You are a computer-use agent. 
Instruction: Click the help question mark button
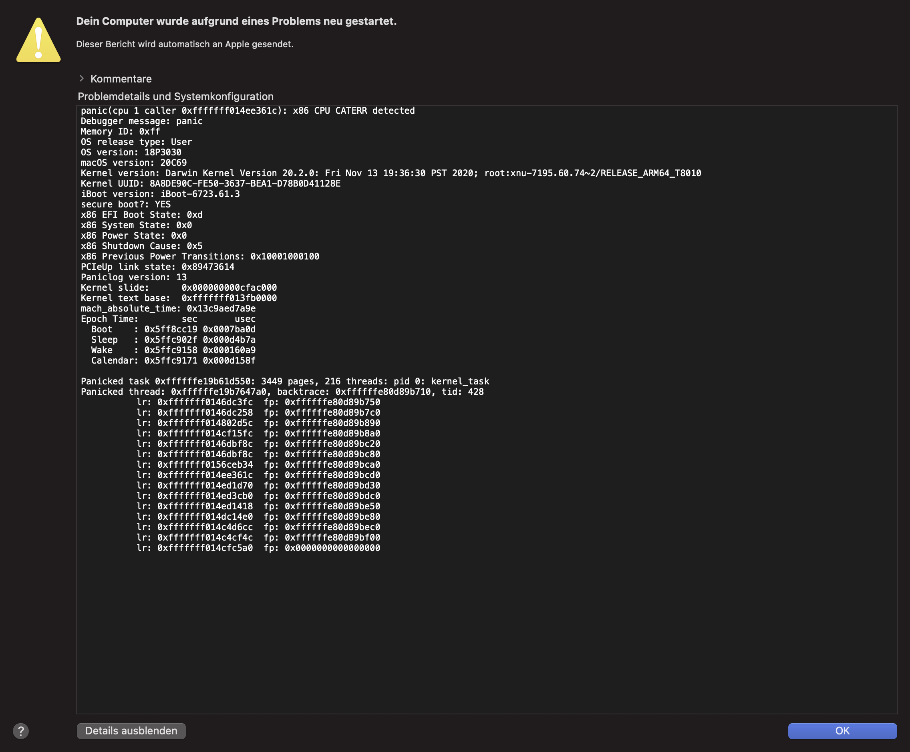click(x=20, y=731)
